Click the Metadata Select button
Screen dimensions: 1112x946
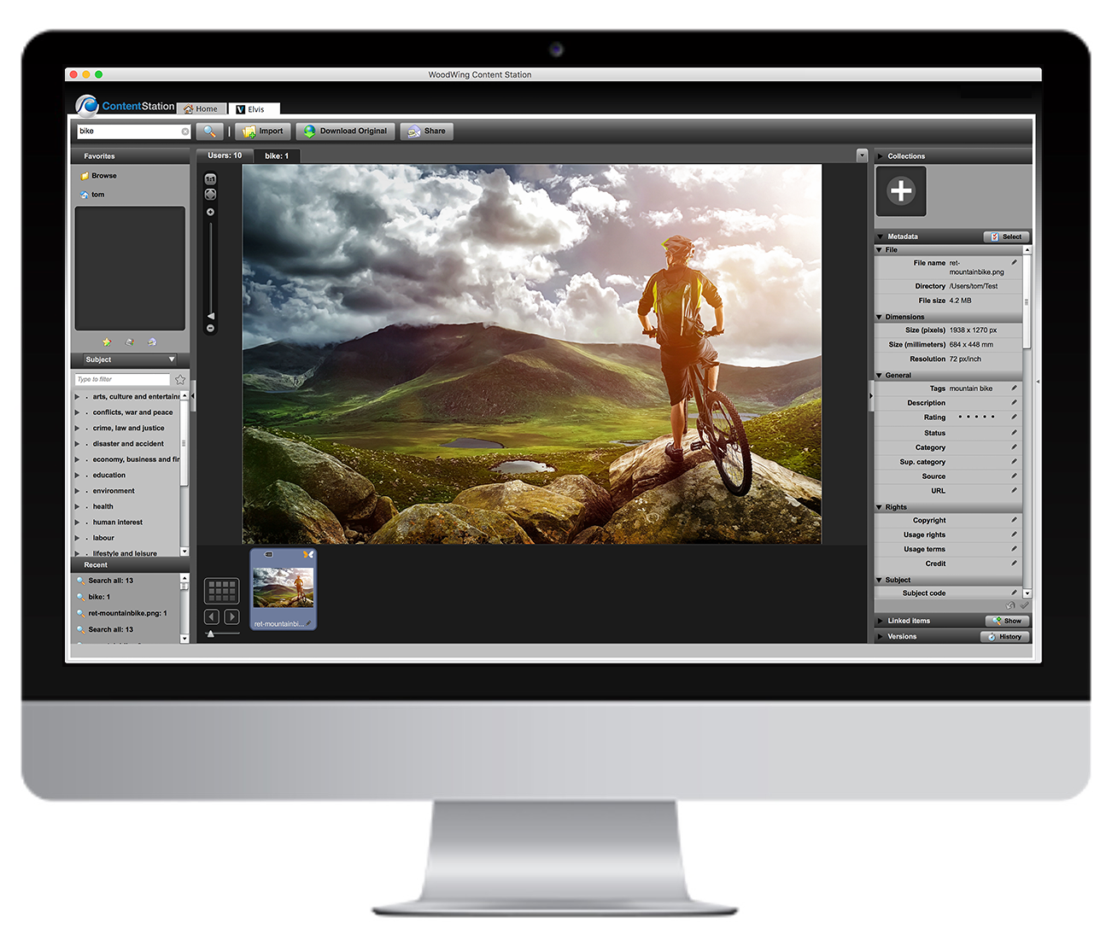pyautogui.click(x=1006, y=236)
